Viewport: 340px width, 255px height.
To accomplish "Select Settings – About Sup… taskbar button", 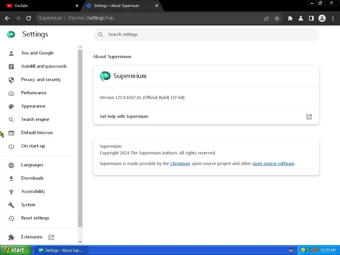I will pyautogui.click(x=62, y=250).
